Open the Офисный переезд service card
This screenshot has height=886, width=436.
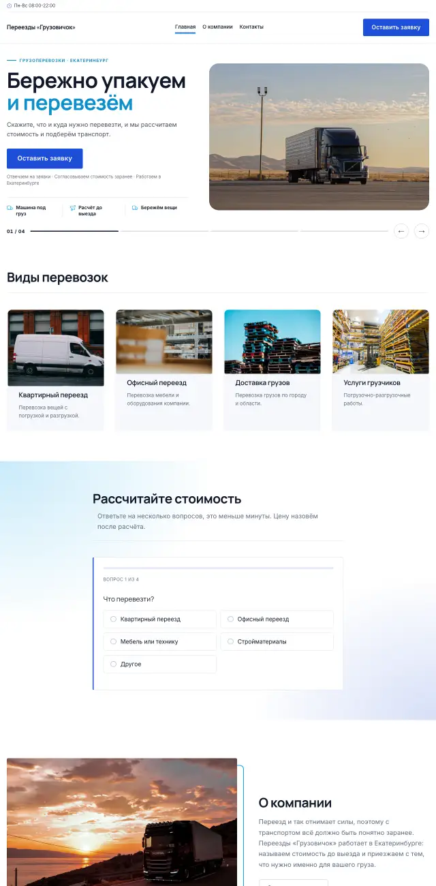163,370
